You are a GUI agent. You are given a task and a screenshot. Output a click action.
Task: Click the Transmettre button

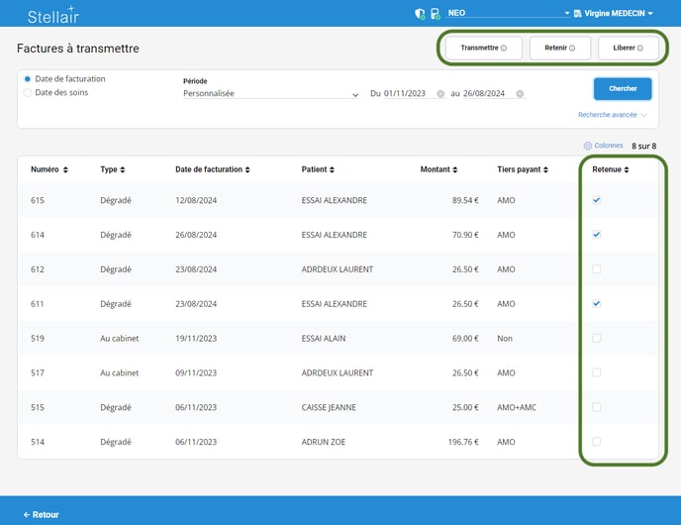pos(483,48)
